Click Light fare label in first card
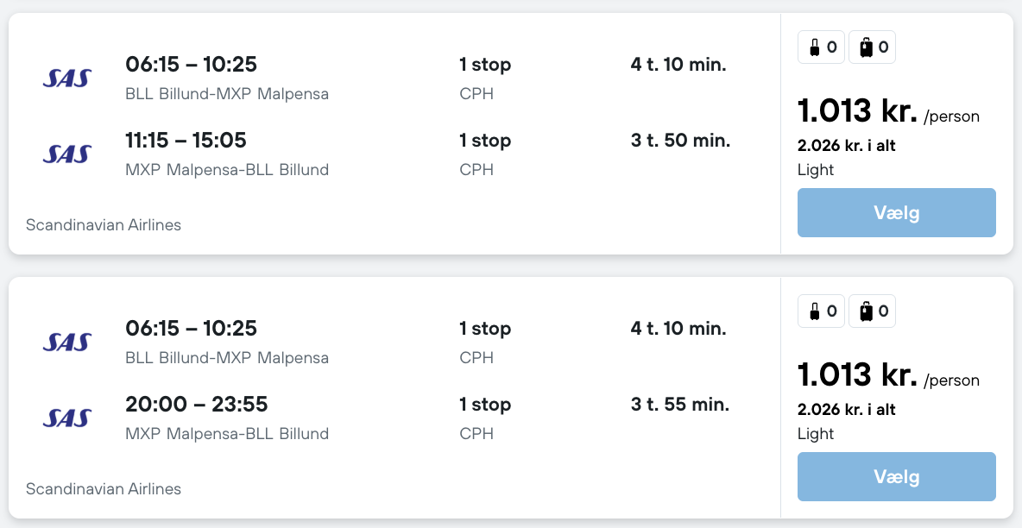 point(816,170)
